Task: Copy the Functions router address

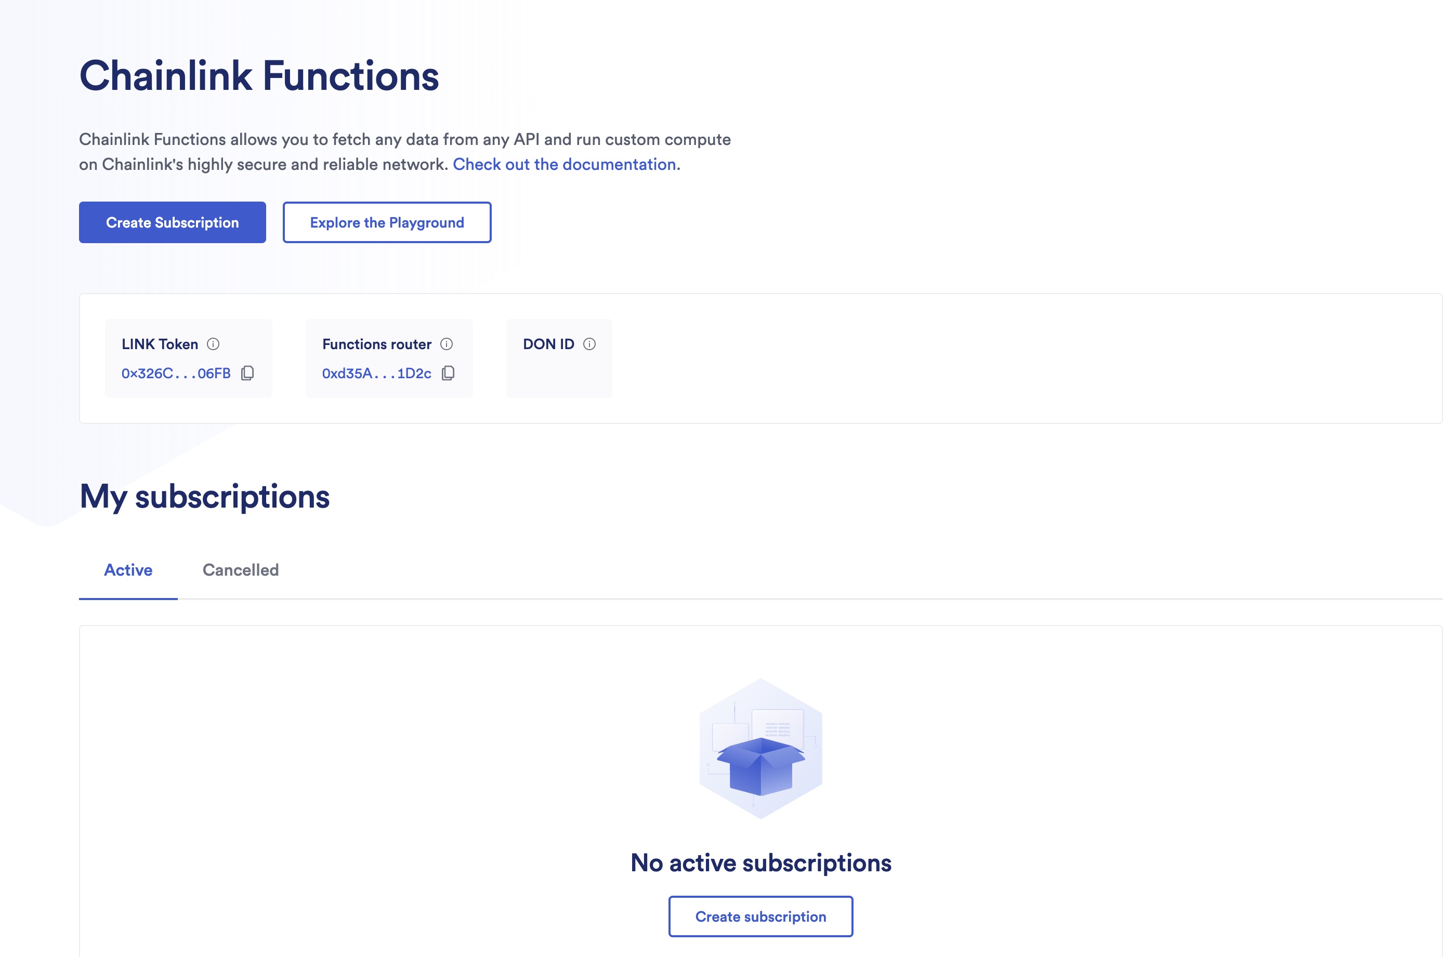Action: click(448, 373)
